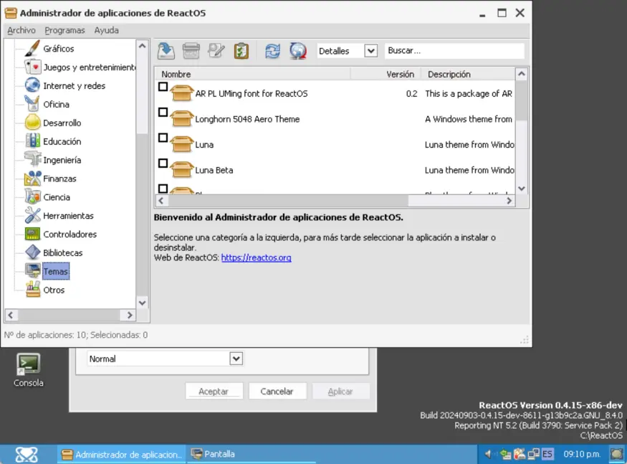
Task: Click the 09:10 p.m. taskbar clock
Action: click(582, 454)
